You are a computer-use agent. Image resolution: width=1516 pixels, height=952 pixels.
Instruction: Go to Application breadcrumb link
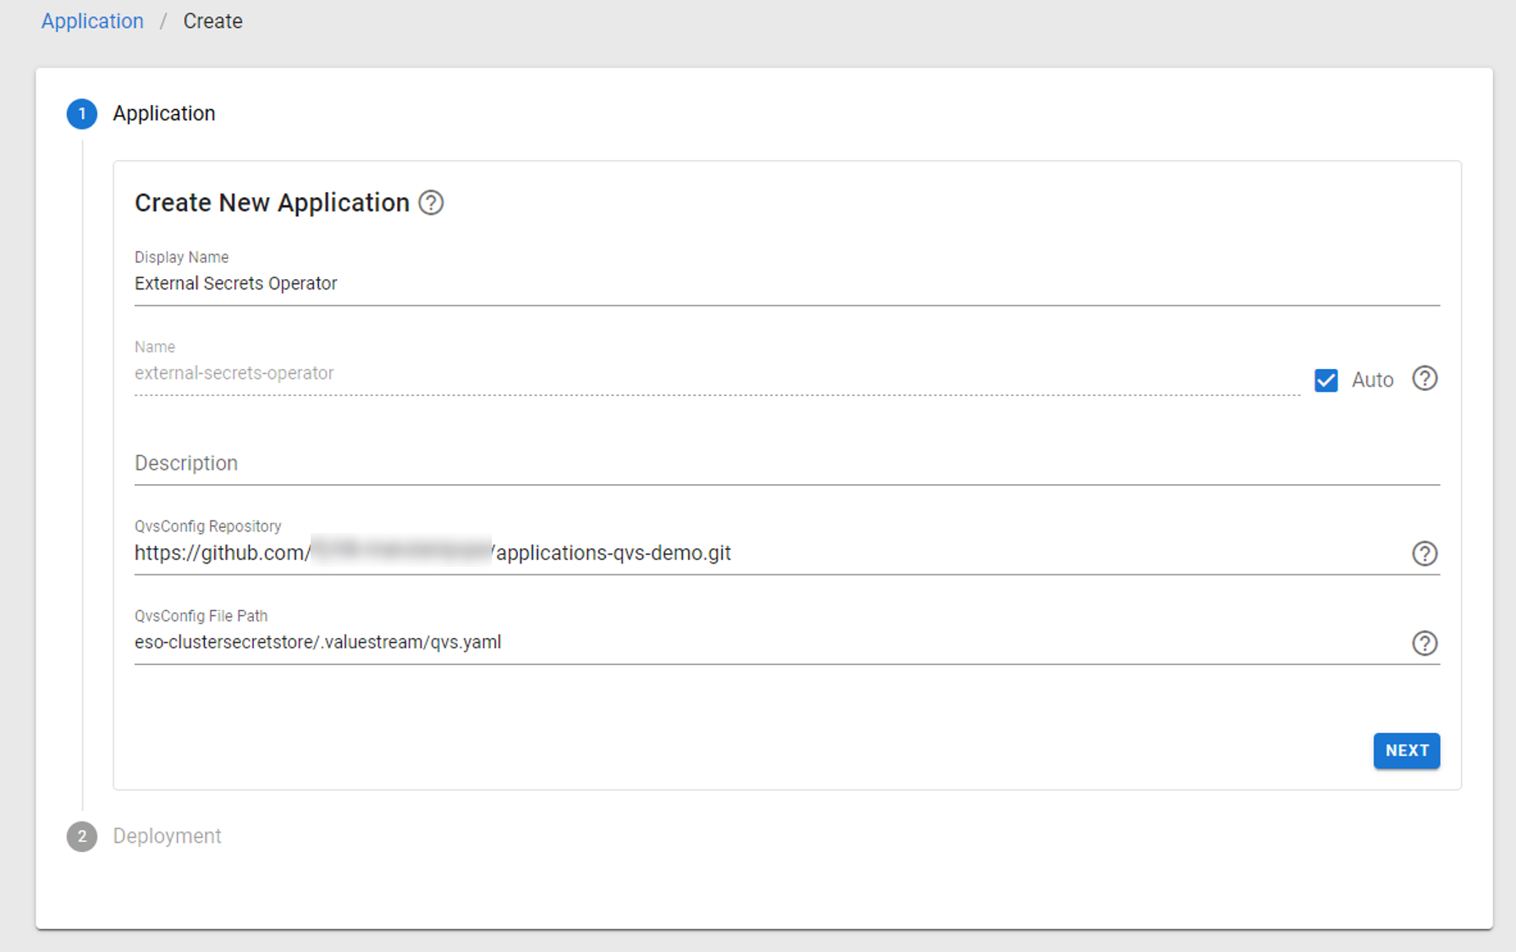tap(92, 21)
